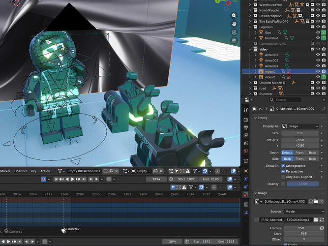The image size is (328, 246).
Task: Switch orthographic/perspective grid icon in viewport
Action: pyautogui.click(x=234, y=41)
